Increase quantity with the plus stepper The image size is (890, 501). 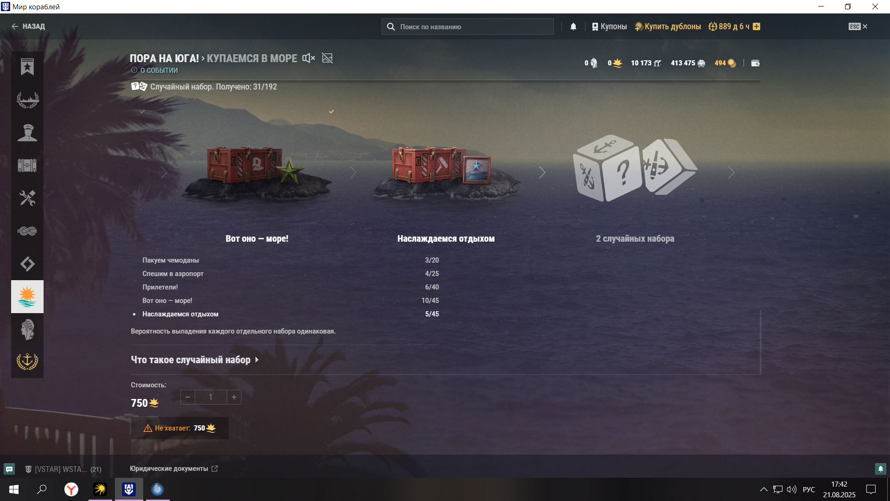[x=234, y=397]
